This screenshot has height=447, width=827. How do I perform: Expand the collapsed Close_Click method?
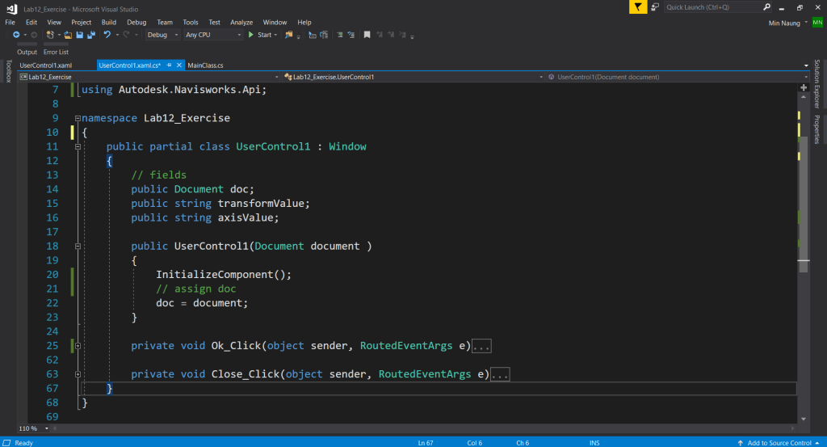78,374
